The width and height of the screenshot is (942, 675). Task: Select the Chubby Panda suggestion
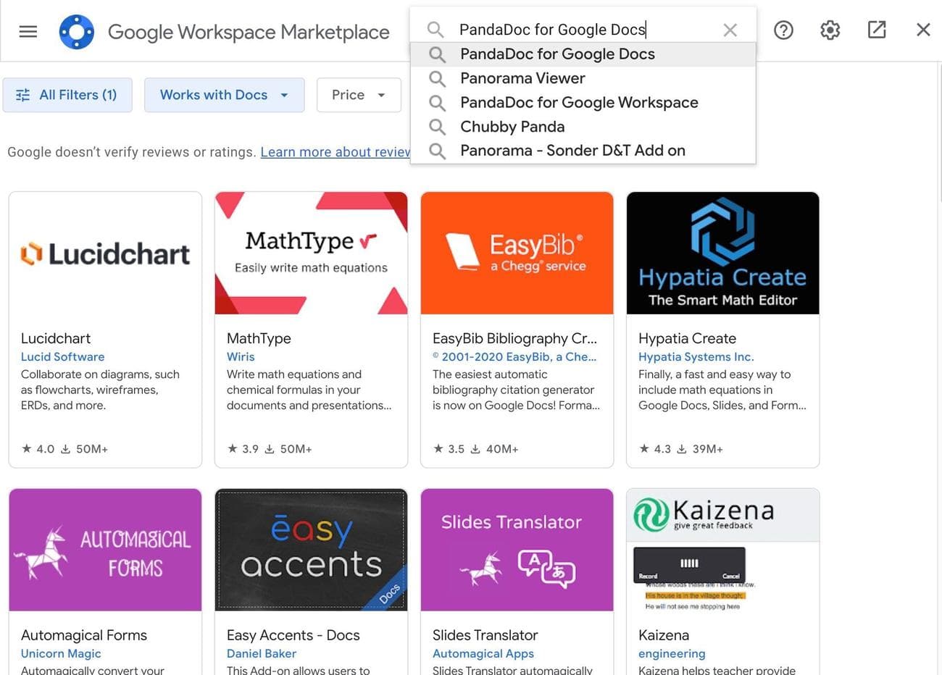click(512, 127)
